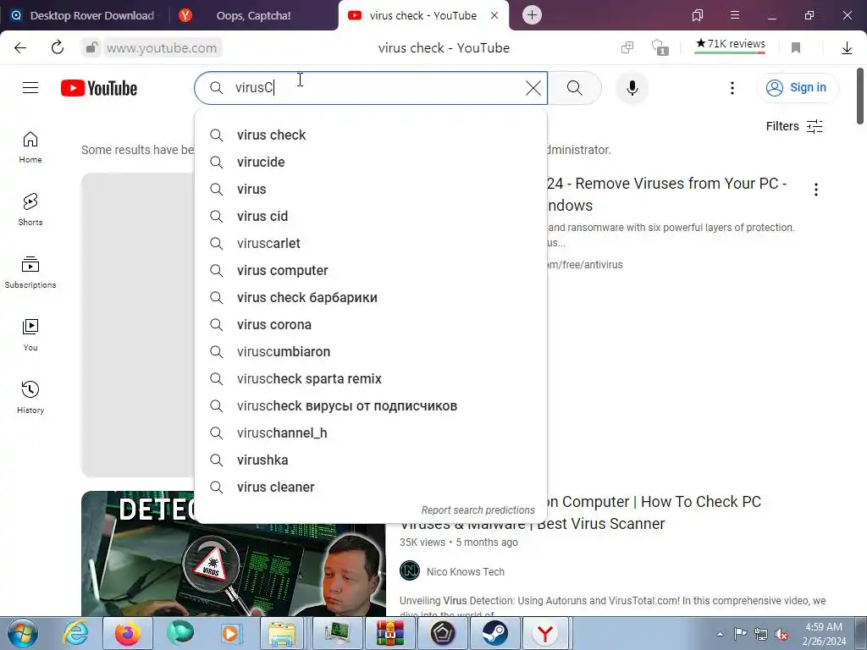The width and height of the screenshot is (867, 650).
Task: Switch to the Oops, Captcha! tab
Action: (x=252, y=15)
